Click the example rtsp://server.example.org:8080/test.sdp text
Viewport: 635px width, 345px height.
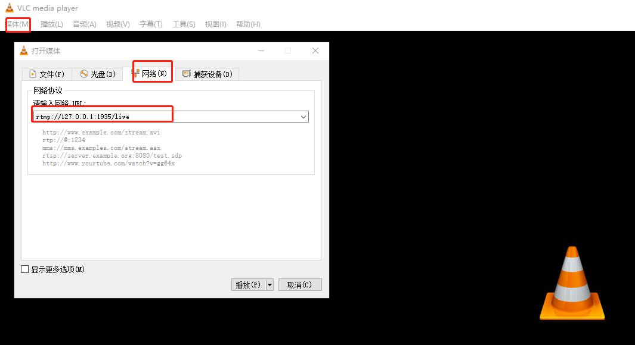[111, 155]
